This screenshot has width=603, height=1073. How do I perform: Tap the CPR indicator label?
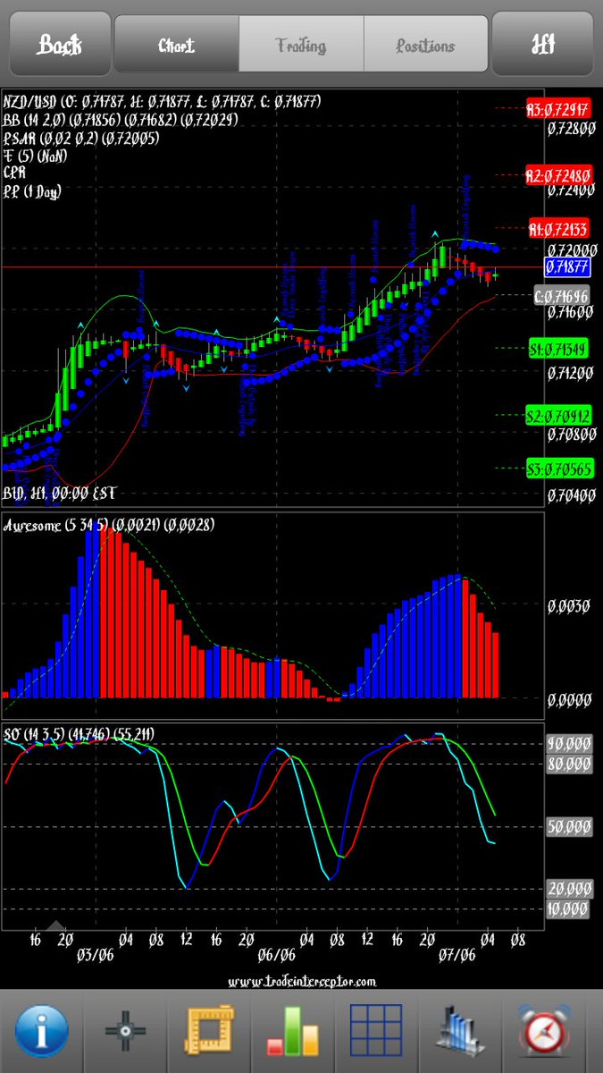tap(14, 172)
